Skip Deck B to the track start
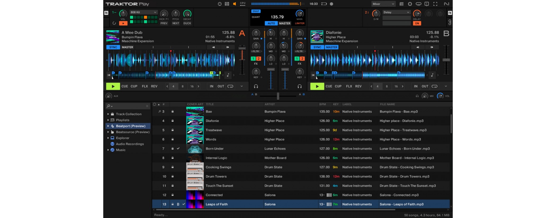Screen dimensions: 556x218 coord(313,75)
